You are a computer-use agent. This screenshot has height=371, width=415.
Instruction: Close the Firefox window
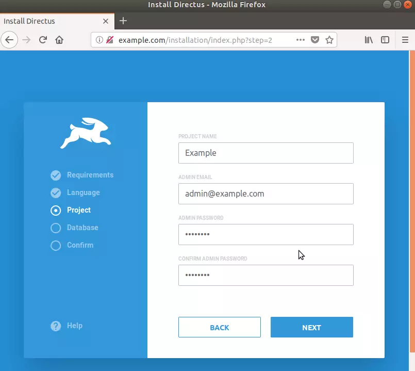(408, 5)
